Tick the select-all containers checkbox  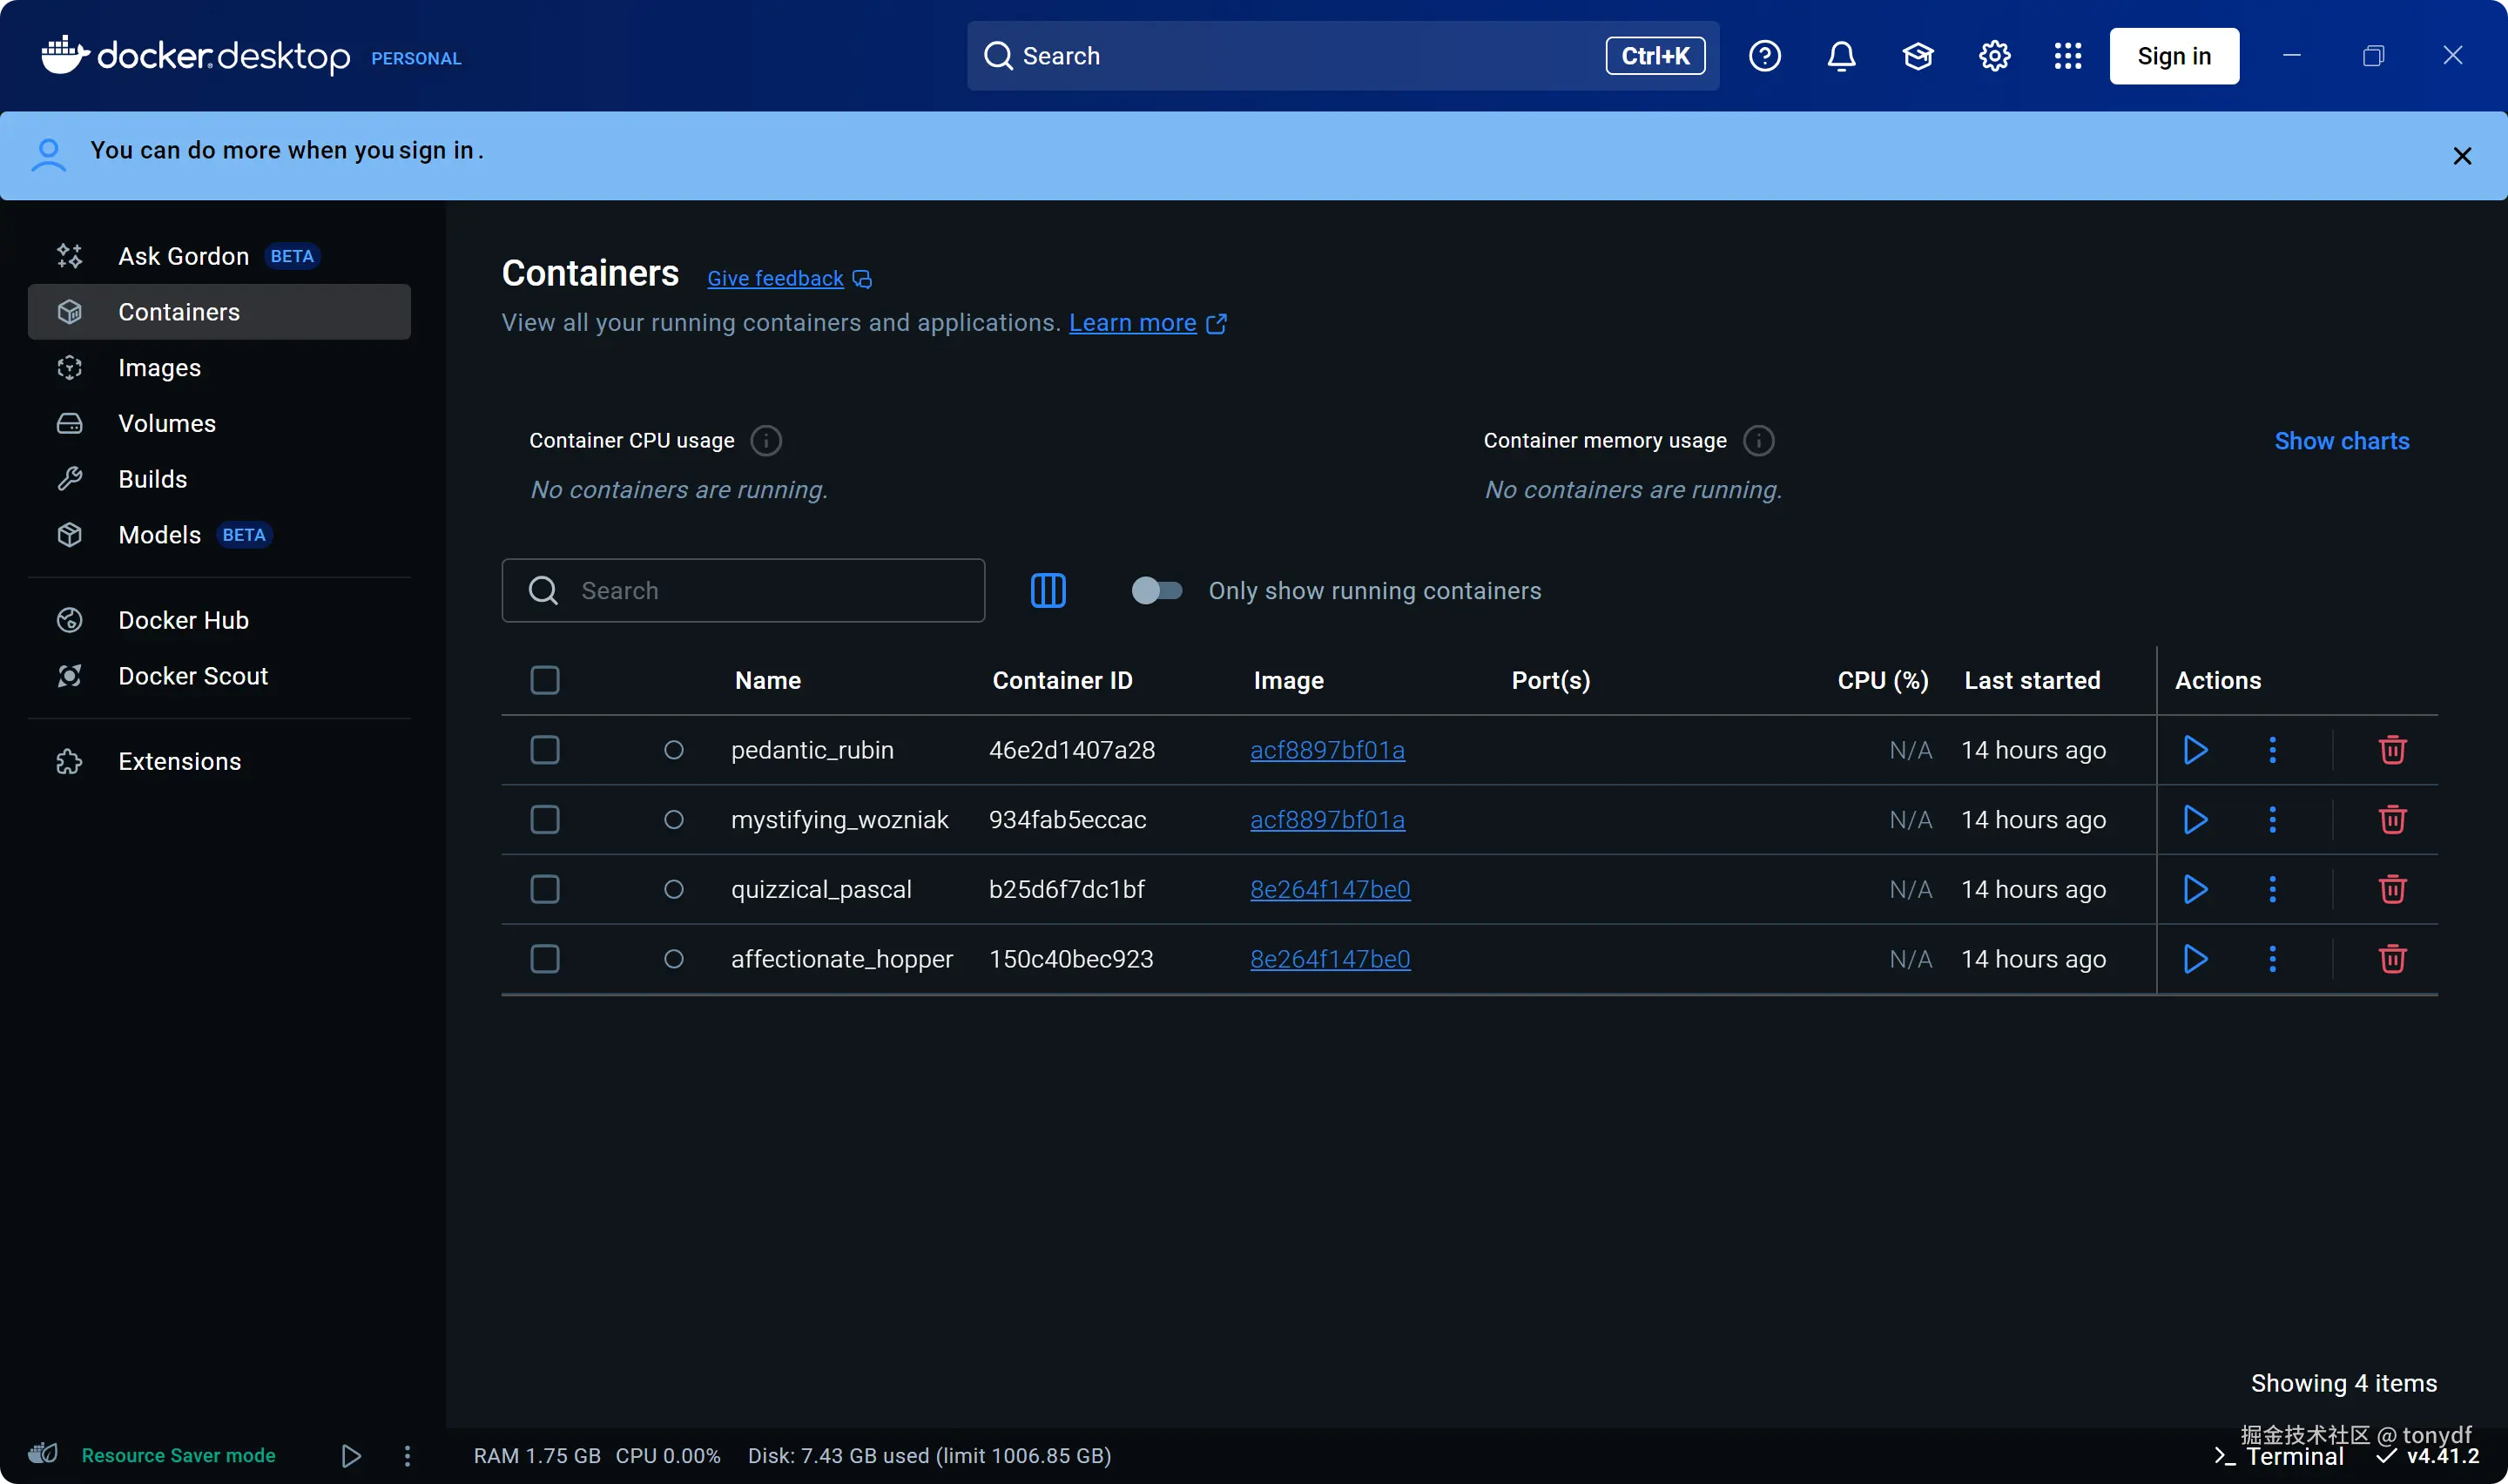point(545,681)
